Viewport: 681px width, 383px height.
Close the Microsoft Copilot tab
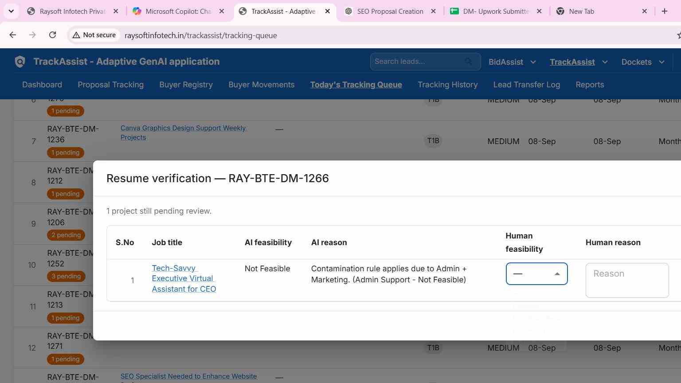pos(222,11)
